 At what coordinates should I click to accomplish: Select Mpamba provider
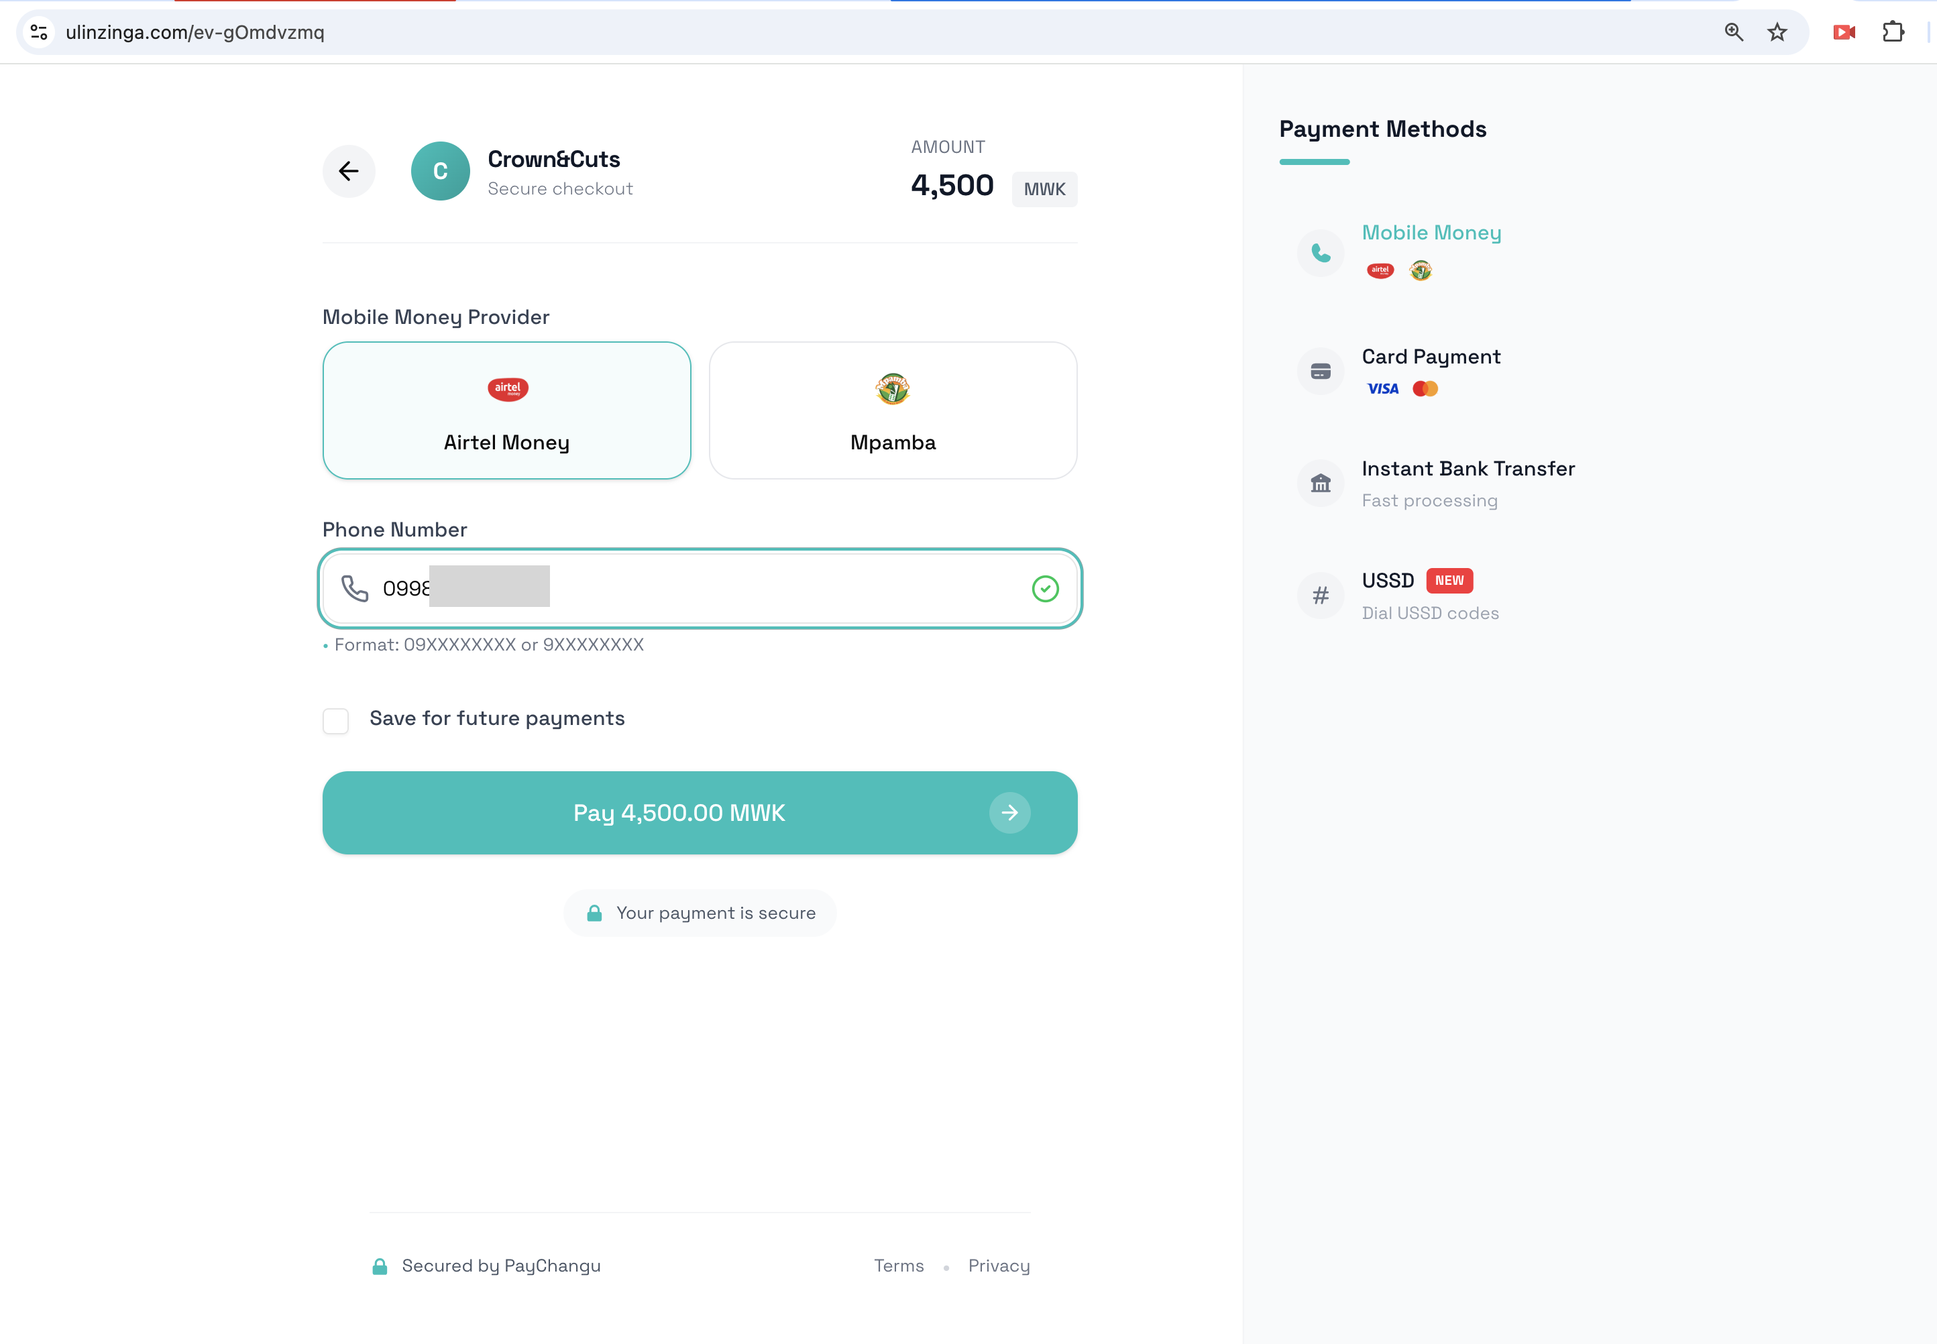[893, 410]
